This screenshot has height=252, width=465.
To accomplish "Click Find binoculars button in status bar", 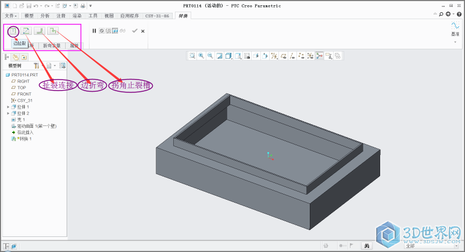I will 367,246.
